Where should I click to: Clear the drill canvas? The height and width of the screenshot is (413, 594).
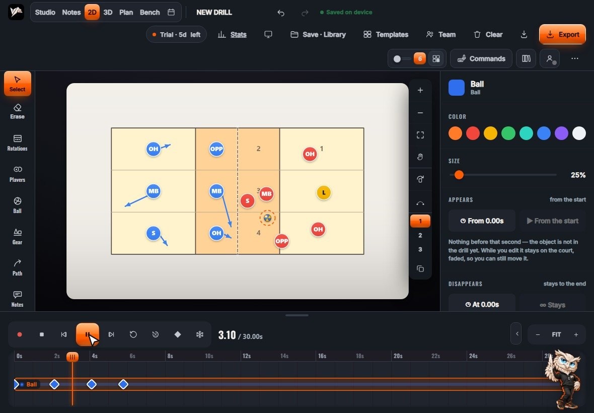[x=488, y=34]
